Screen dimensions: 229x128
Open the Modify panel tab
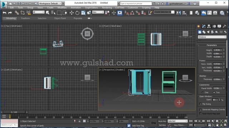point(204,26)
